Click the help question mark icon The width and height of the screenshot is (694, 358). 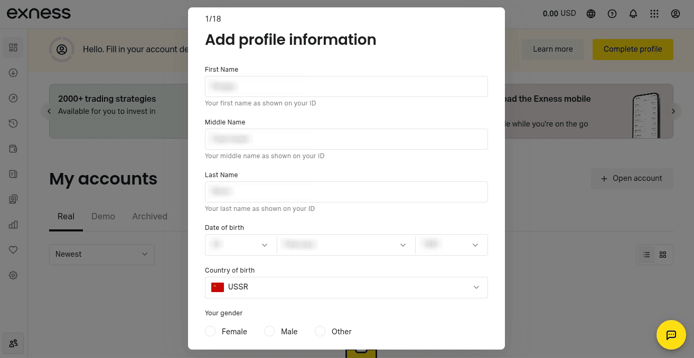pyautogui.click(x=612, y=14)
